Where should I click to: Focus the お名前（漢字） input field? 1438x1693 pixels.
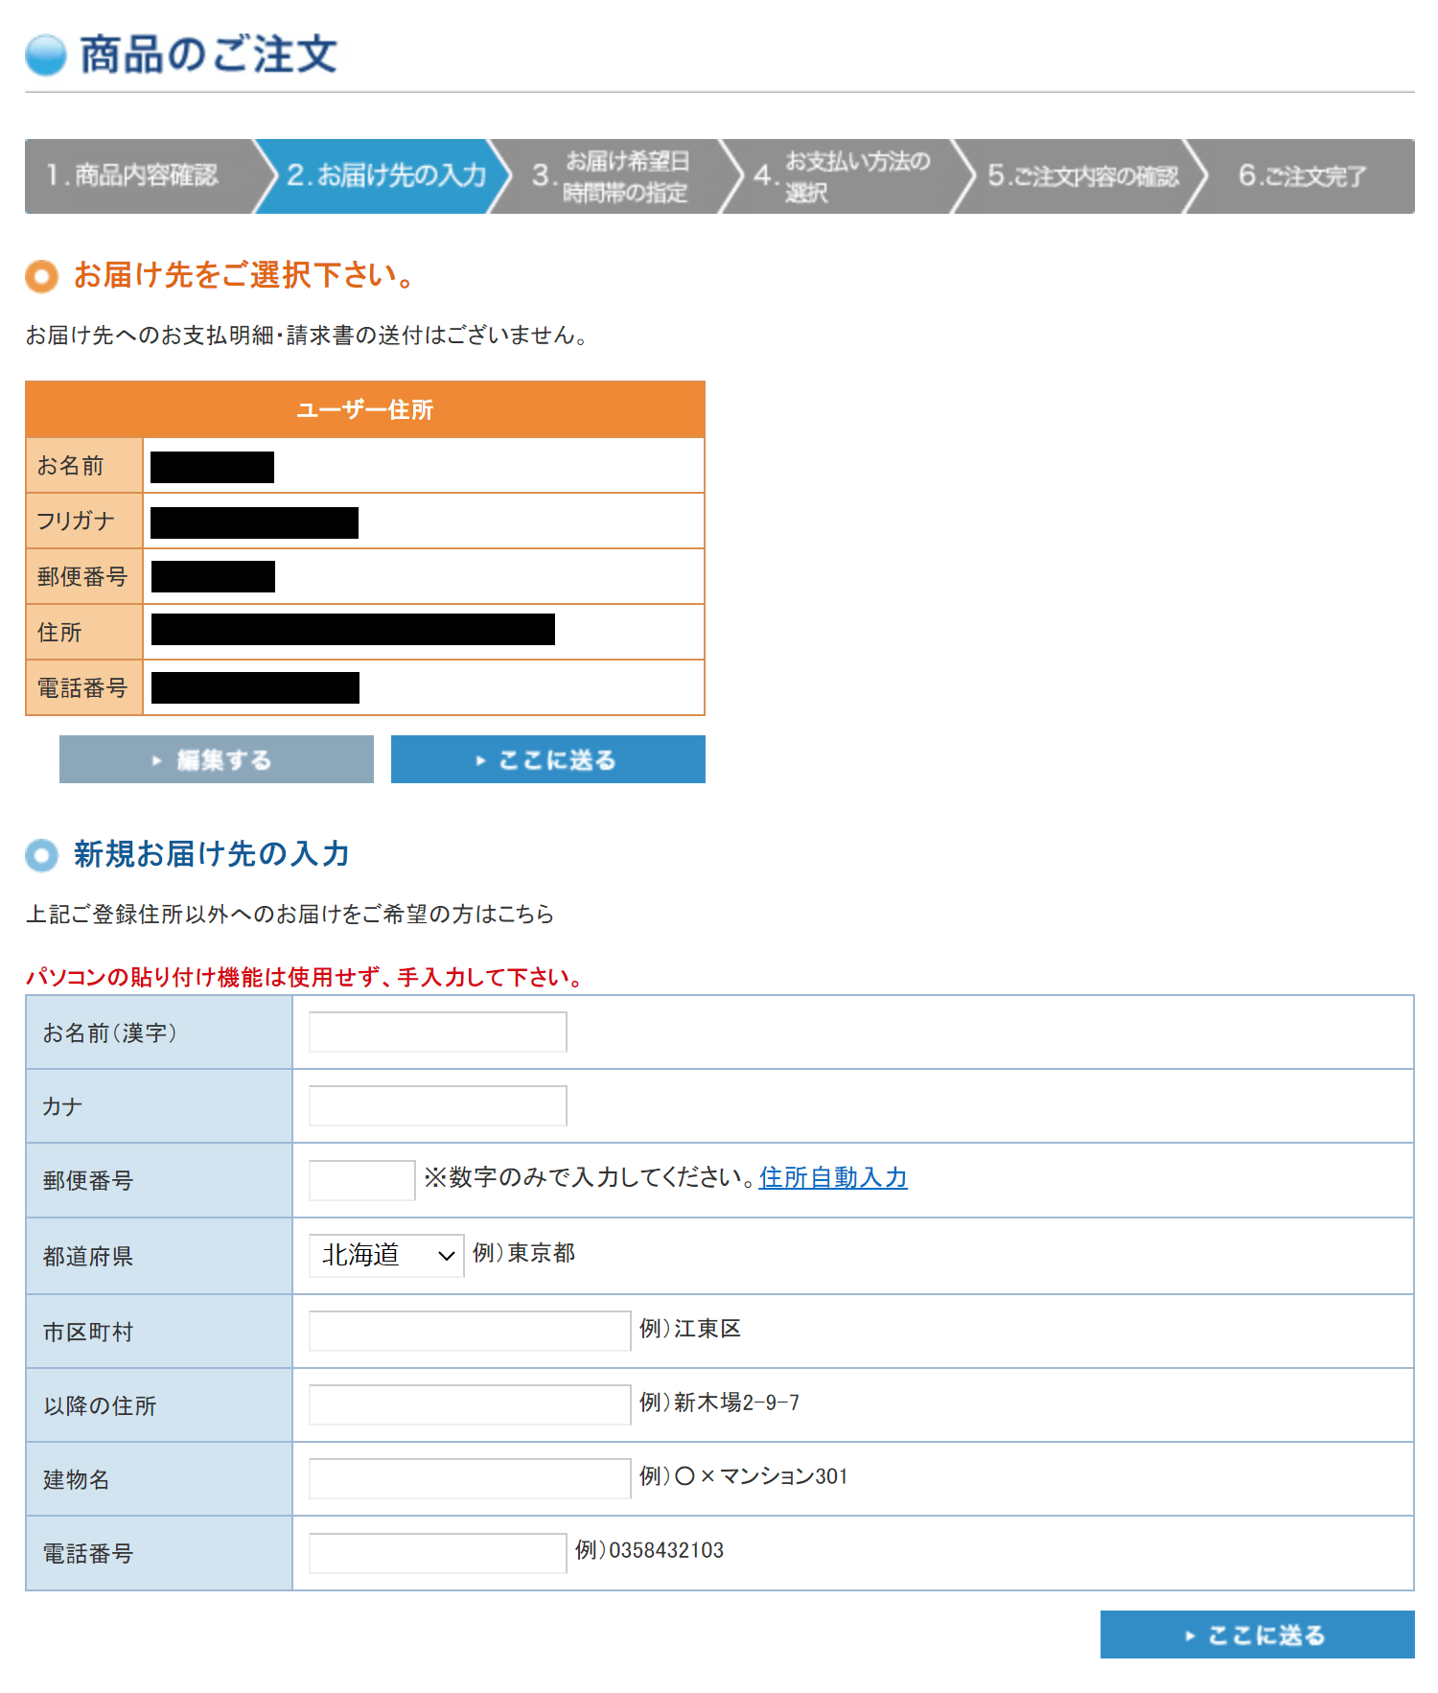(438, 1032)
